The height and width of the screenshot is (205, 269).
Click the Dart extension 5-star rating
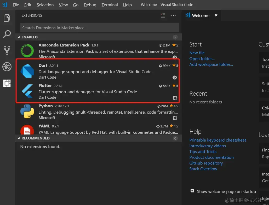coord(175,66)
